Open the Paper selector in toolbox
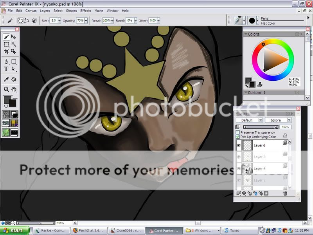The height and width of the screenshot is (235, 313). point(6,114)
